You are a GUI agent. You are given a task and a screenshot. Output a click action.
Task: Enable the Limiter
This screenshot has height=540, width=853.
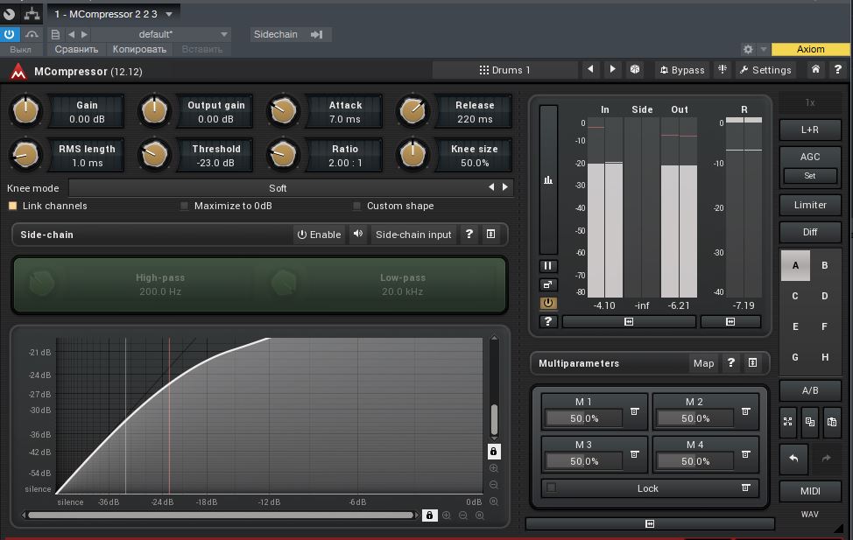pos(809,205)
